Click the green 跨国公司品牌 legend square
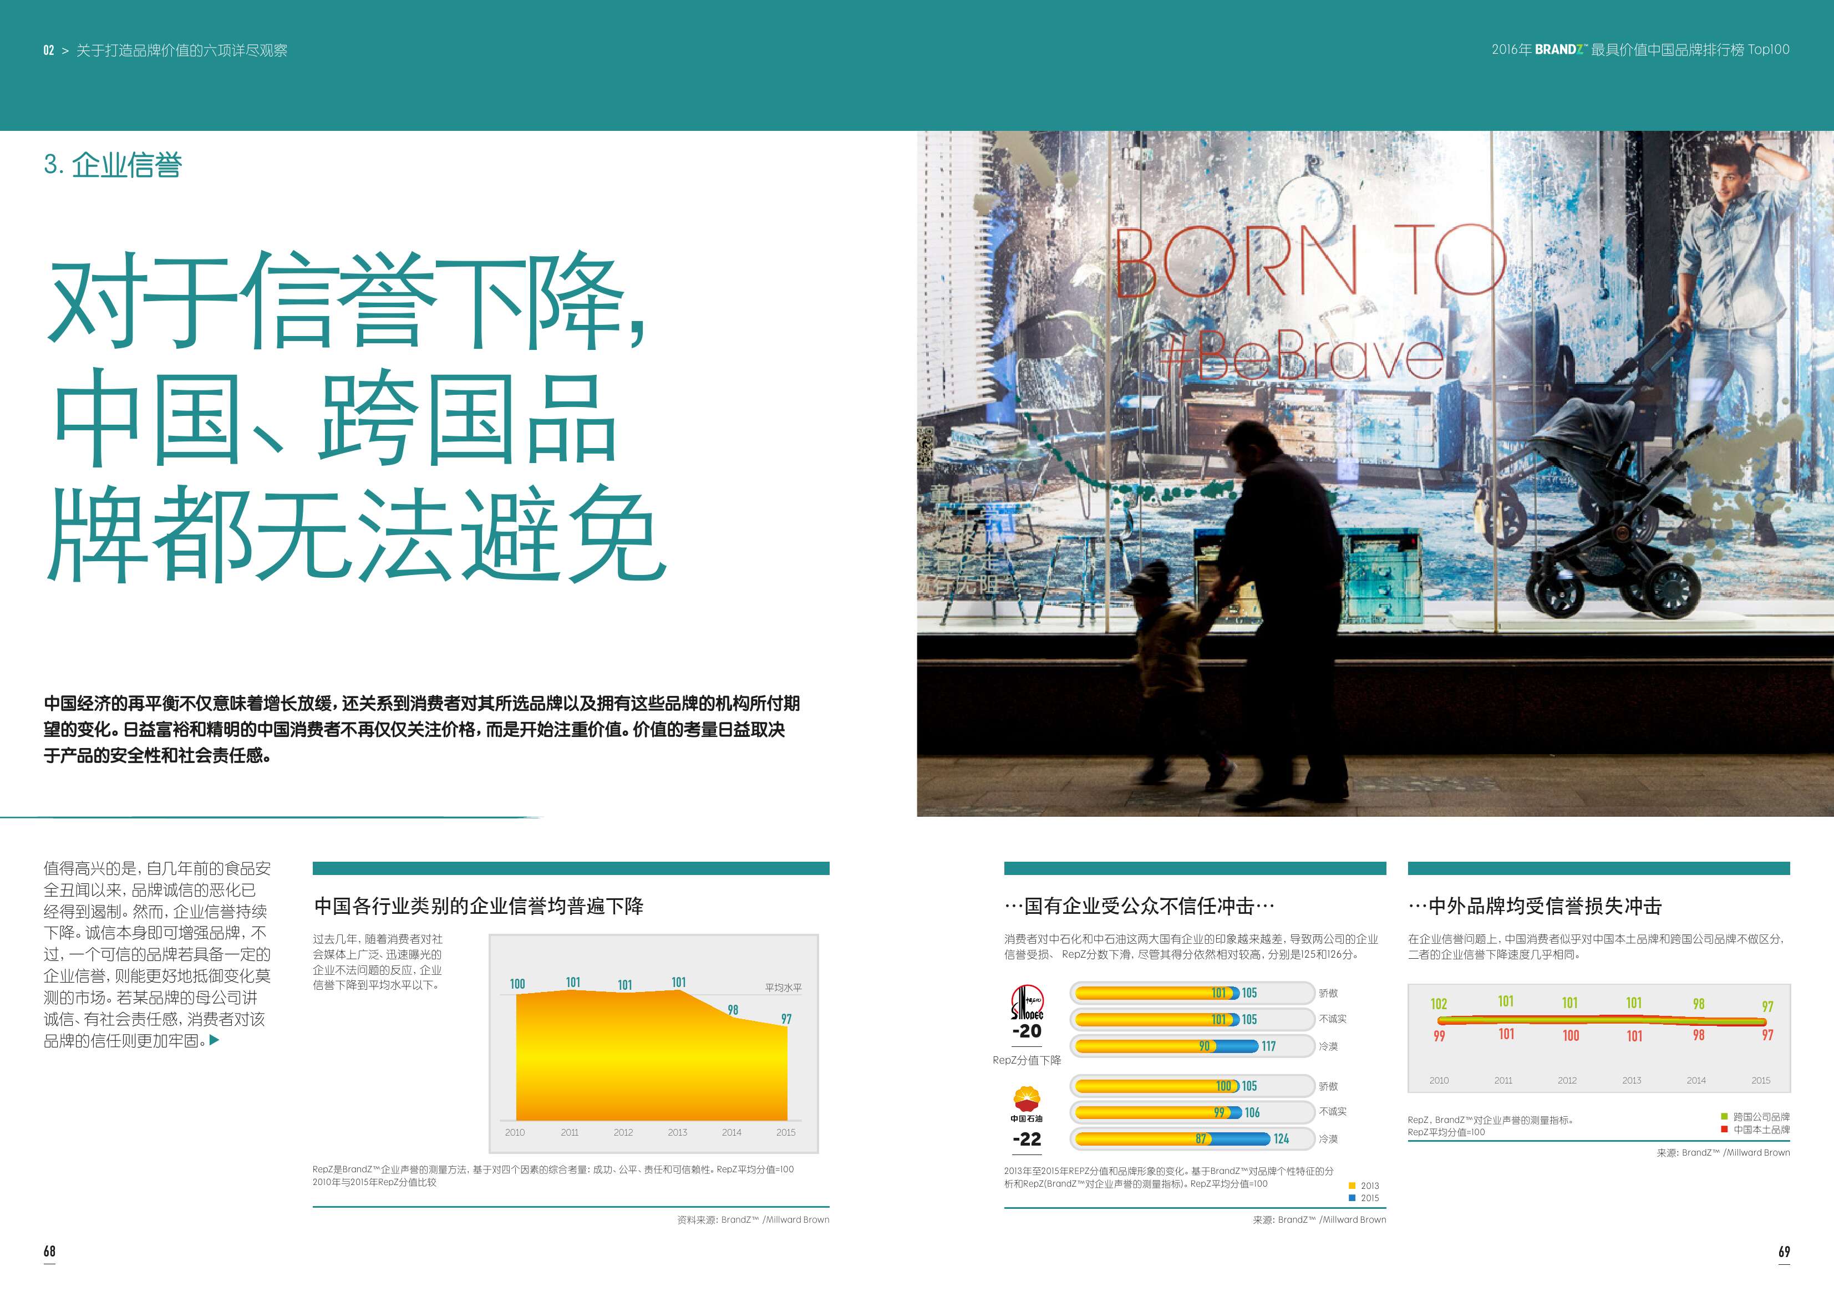Viewport: 1834px width, 1297px height. click(1725, 1116)
